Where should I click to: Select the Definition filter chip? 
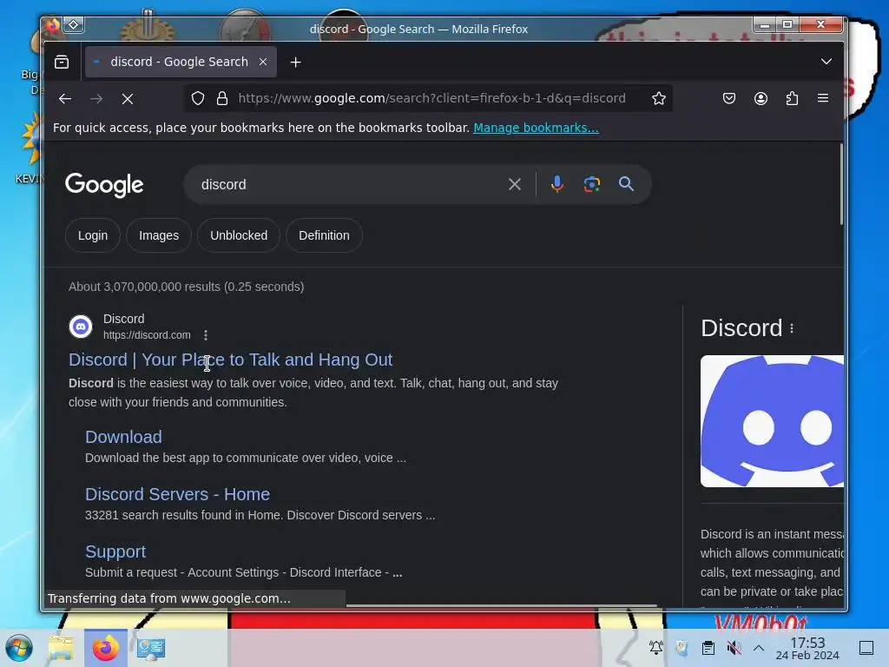tap(324, 235)
